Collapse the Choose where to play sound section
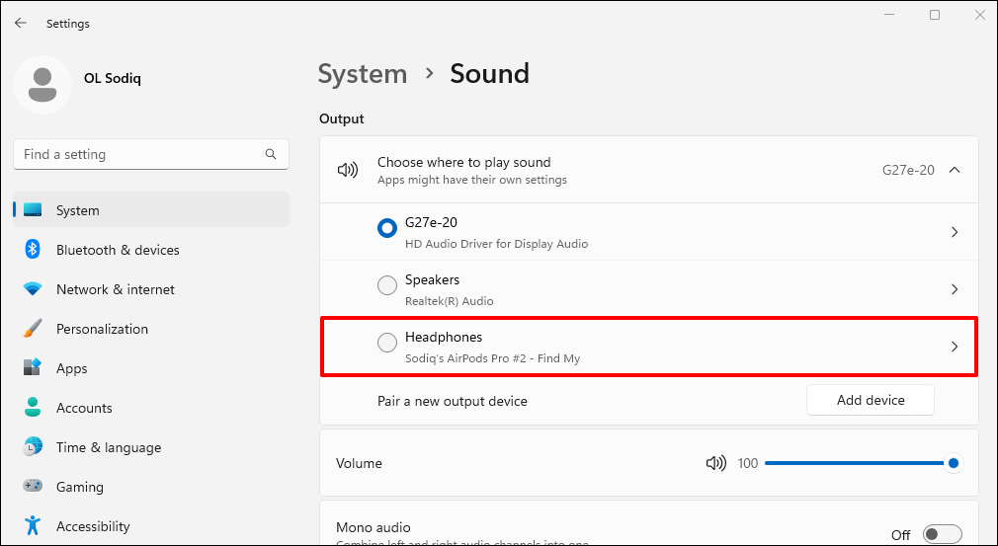The width and height of the screenshot is (998, 546). coord(955,170)
